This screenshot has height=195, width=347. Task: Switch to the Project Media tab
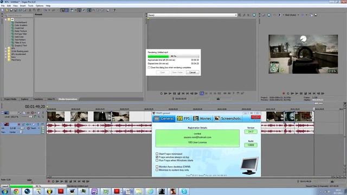(x=10, y=99)
